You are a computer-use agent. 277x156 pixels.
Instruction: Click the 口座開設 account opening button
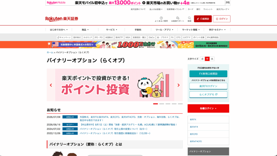click(203, 19)
